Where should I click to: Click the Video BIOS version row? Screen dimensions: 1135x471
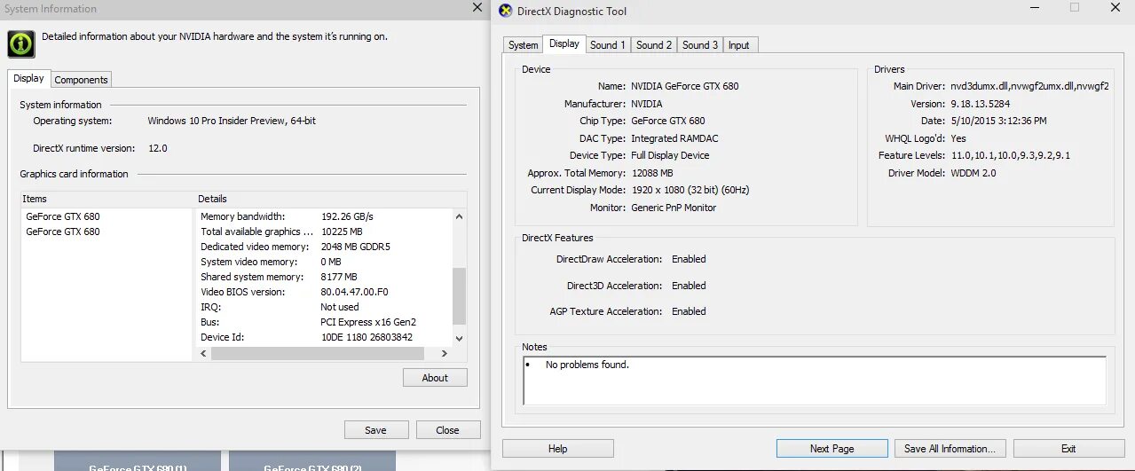324,292
